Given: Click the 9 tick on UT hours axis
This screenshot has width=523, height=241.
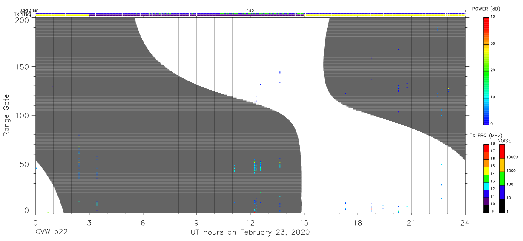Looking at the screenshot, I should point(197,222).
